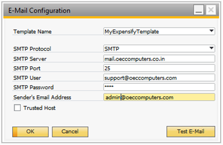Send a test with Test E-Mail button
Screen dimensions: 223x145
pyautogui.click(x=191, y=131)
